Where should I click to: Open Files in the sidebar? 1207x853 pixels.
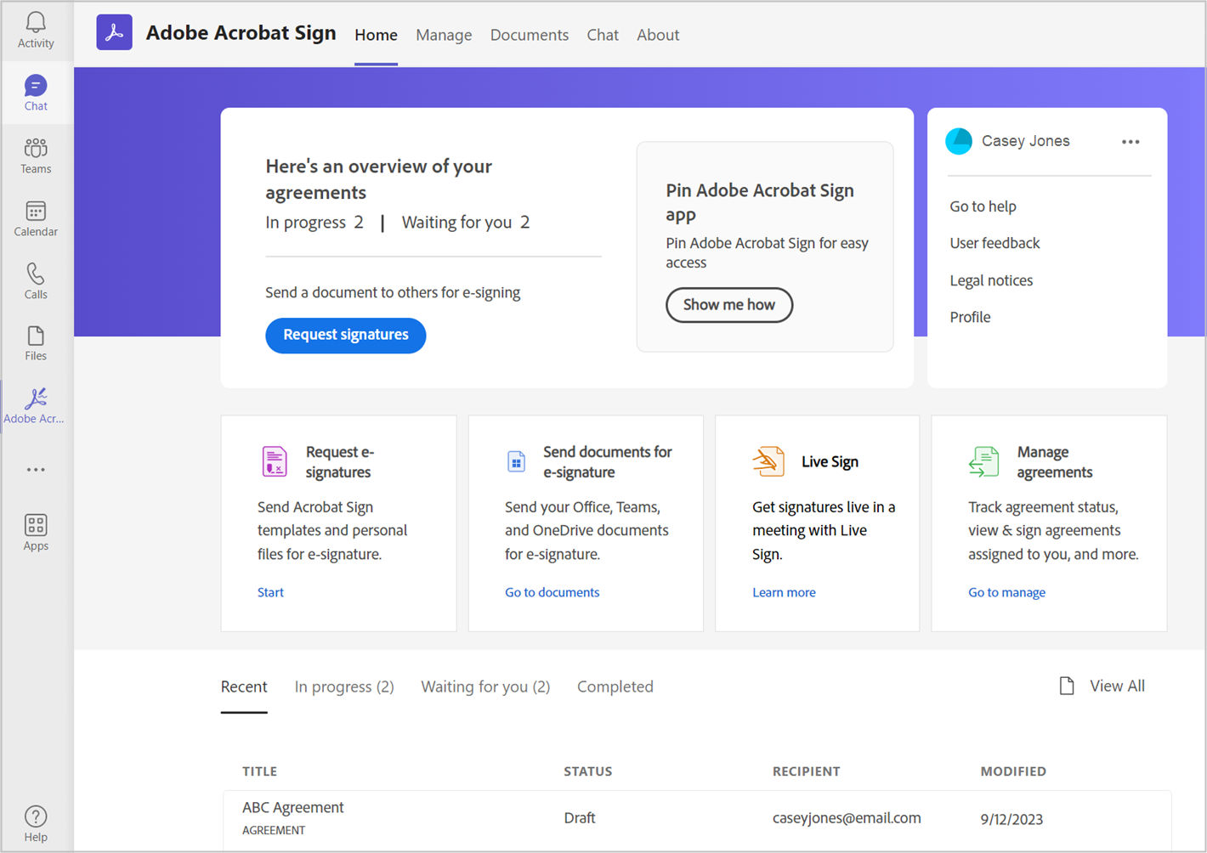click(36, 343)
